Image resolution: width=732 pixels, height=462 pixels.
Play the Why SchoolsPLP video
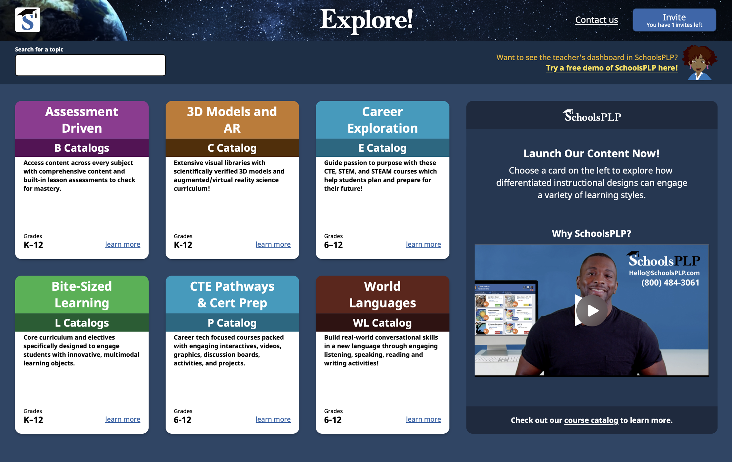[x=591, y=310]
